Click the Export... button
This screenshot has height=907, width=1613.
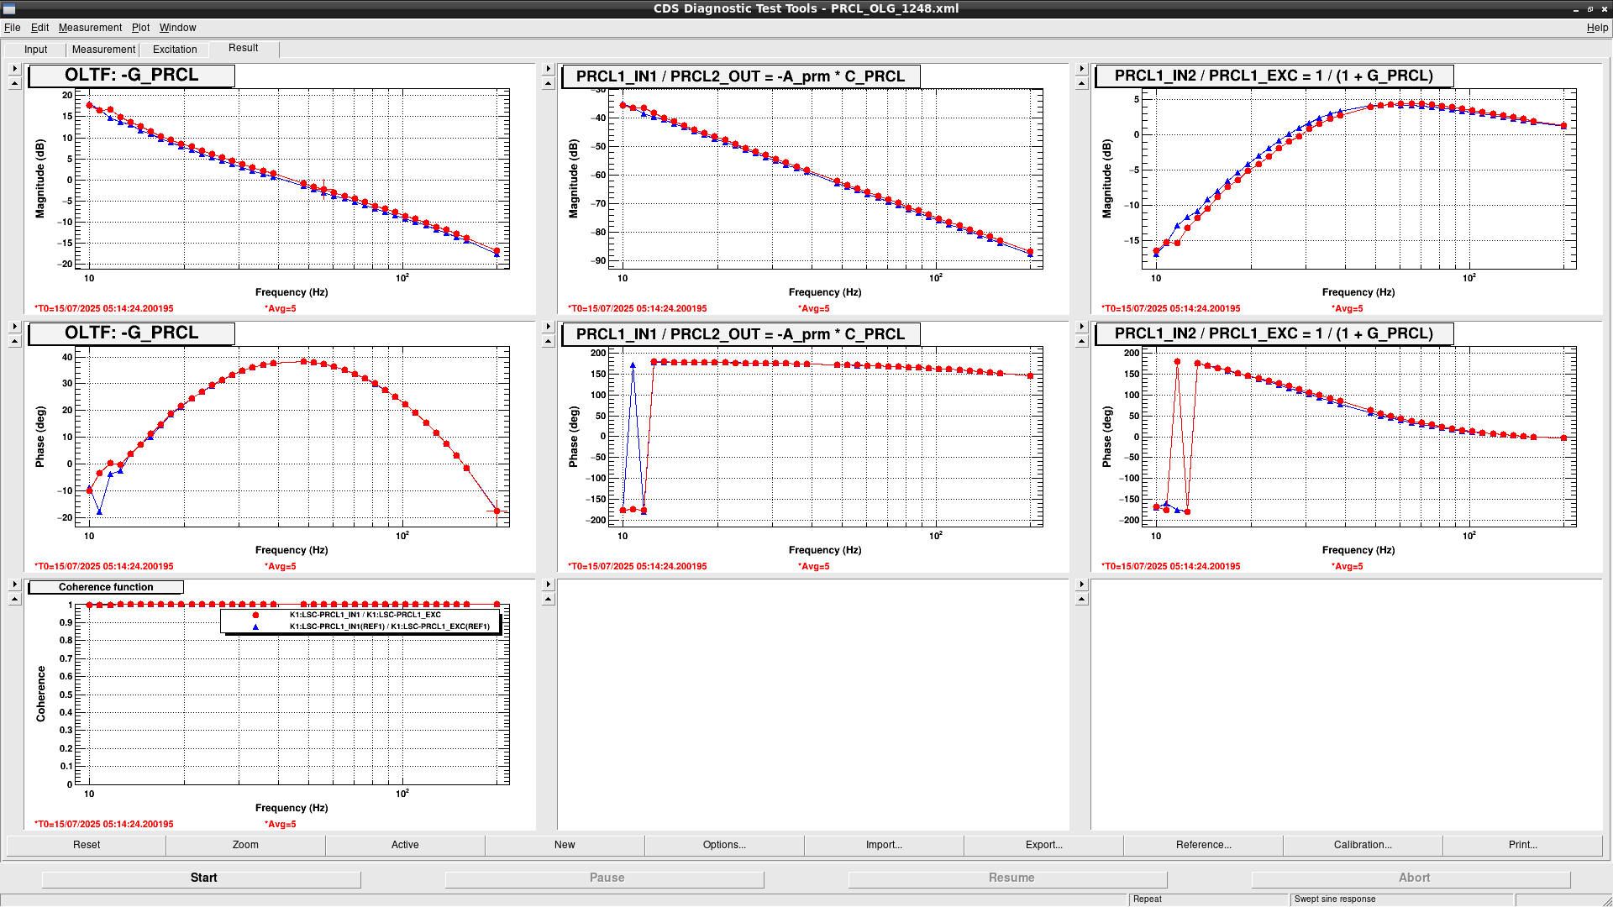pyautogui.click(x=1043, y=845)
